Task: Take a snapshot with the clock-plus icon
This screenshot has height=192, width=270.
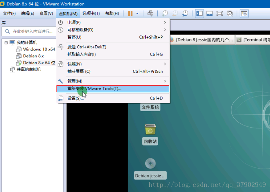Action: click(x=165, y=14)
